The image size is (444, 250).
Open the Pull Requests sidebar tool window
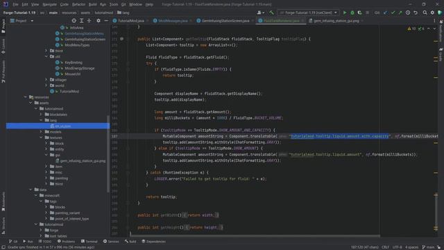pos(3,72)
